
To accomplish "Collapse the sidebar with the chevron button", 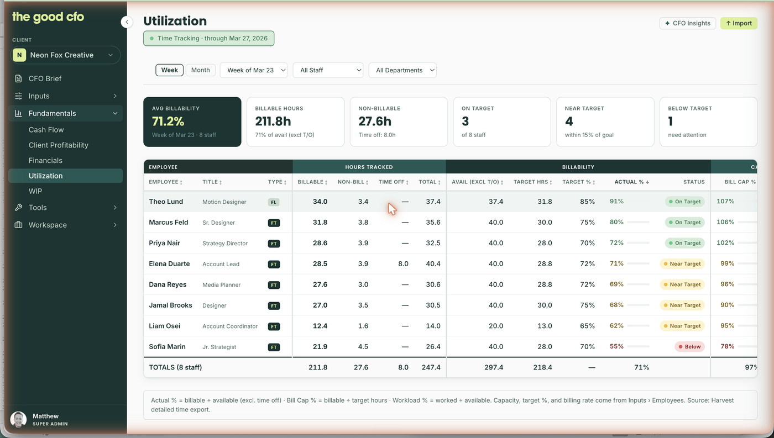I will 127,22.
